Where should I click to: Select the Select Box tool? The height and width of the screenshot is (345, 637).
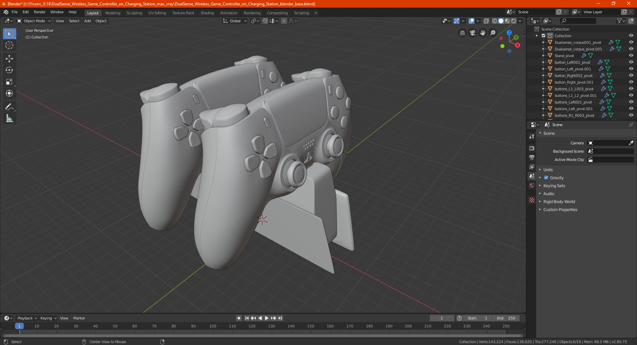pos(9,34)
